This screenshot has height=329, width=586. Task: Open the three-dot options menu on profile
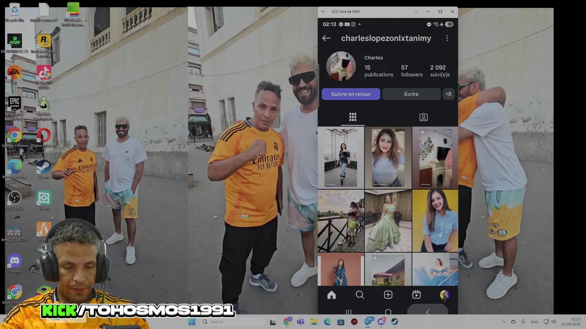point(447,38)
